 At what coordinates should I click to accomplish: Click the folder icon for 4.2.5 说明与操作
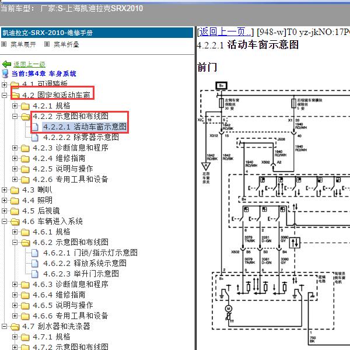point(25,169)
